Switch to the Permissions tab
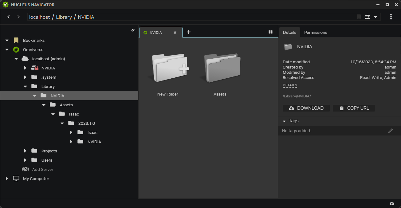This screenshot has height=208, width=401. tap(316, 32)
